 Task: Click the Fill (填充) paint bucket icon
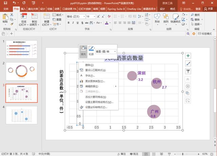coord(83,49)
